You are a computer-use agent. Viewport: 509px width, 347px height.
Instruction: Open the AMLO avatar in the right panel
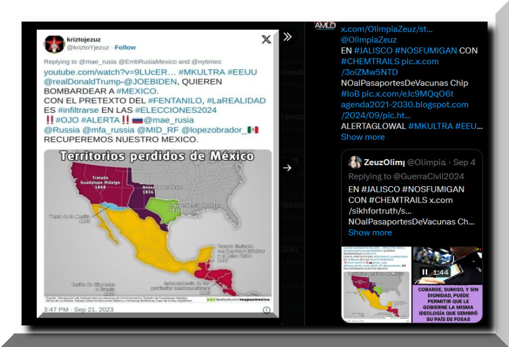325,26
